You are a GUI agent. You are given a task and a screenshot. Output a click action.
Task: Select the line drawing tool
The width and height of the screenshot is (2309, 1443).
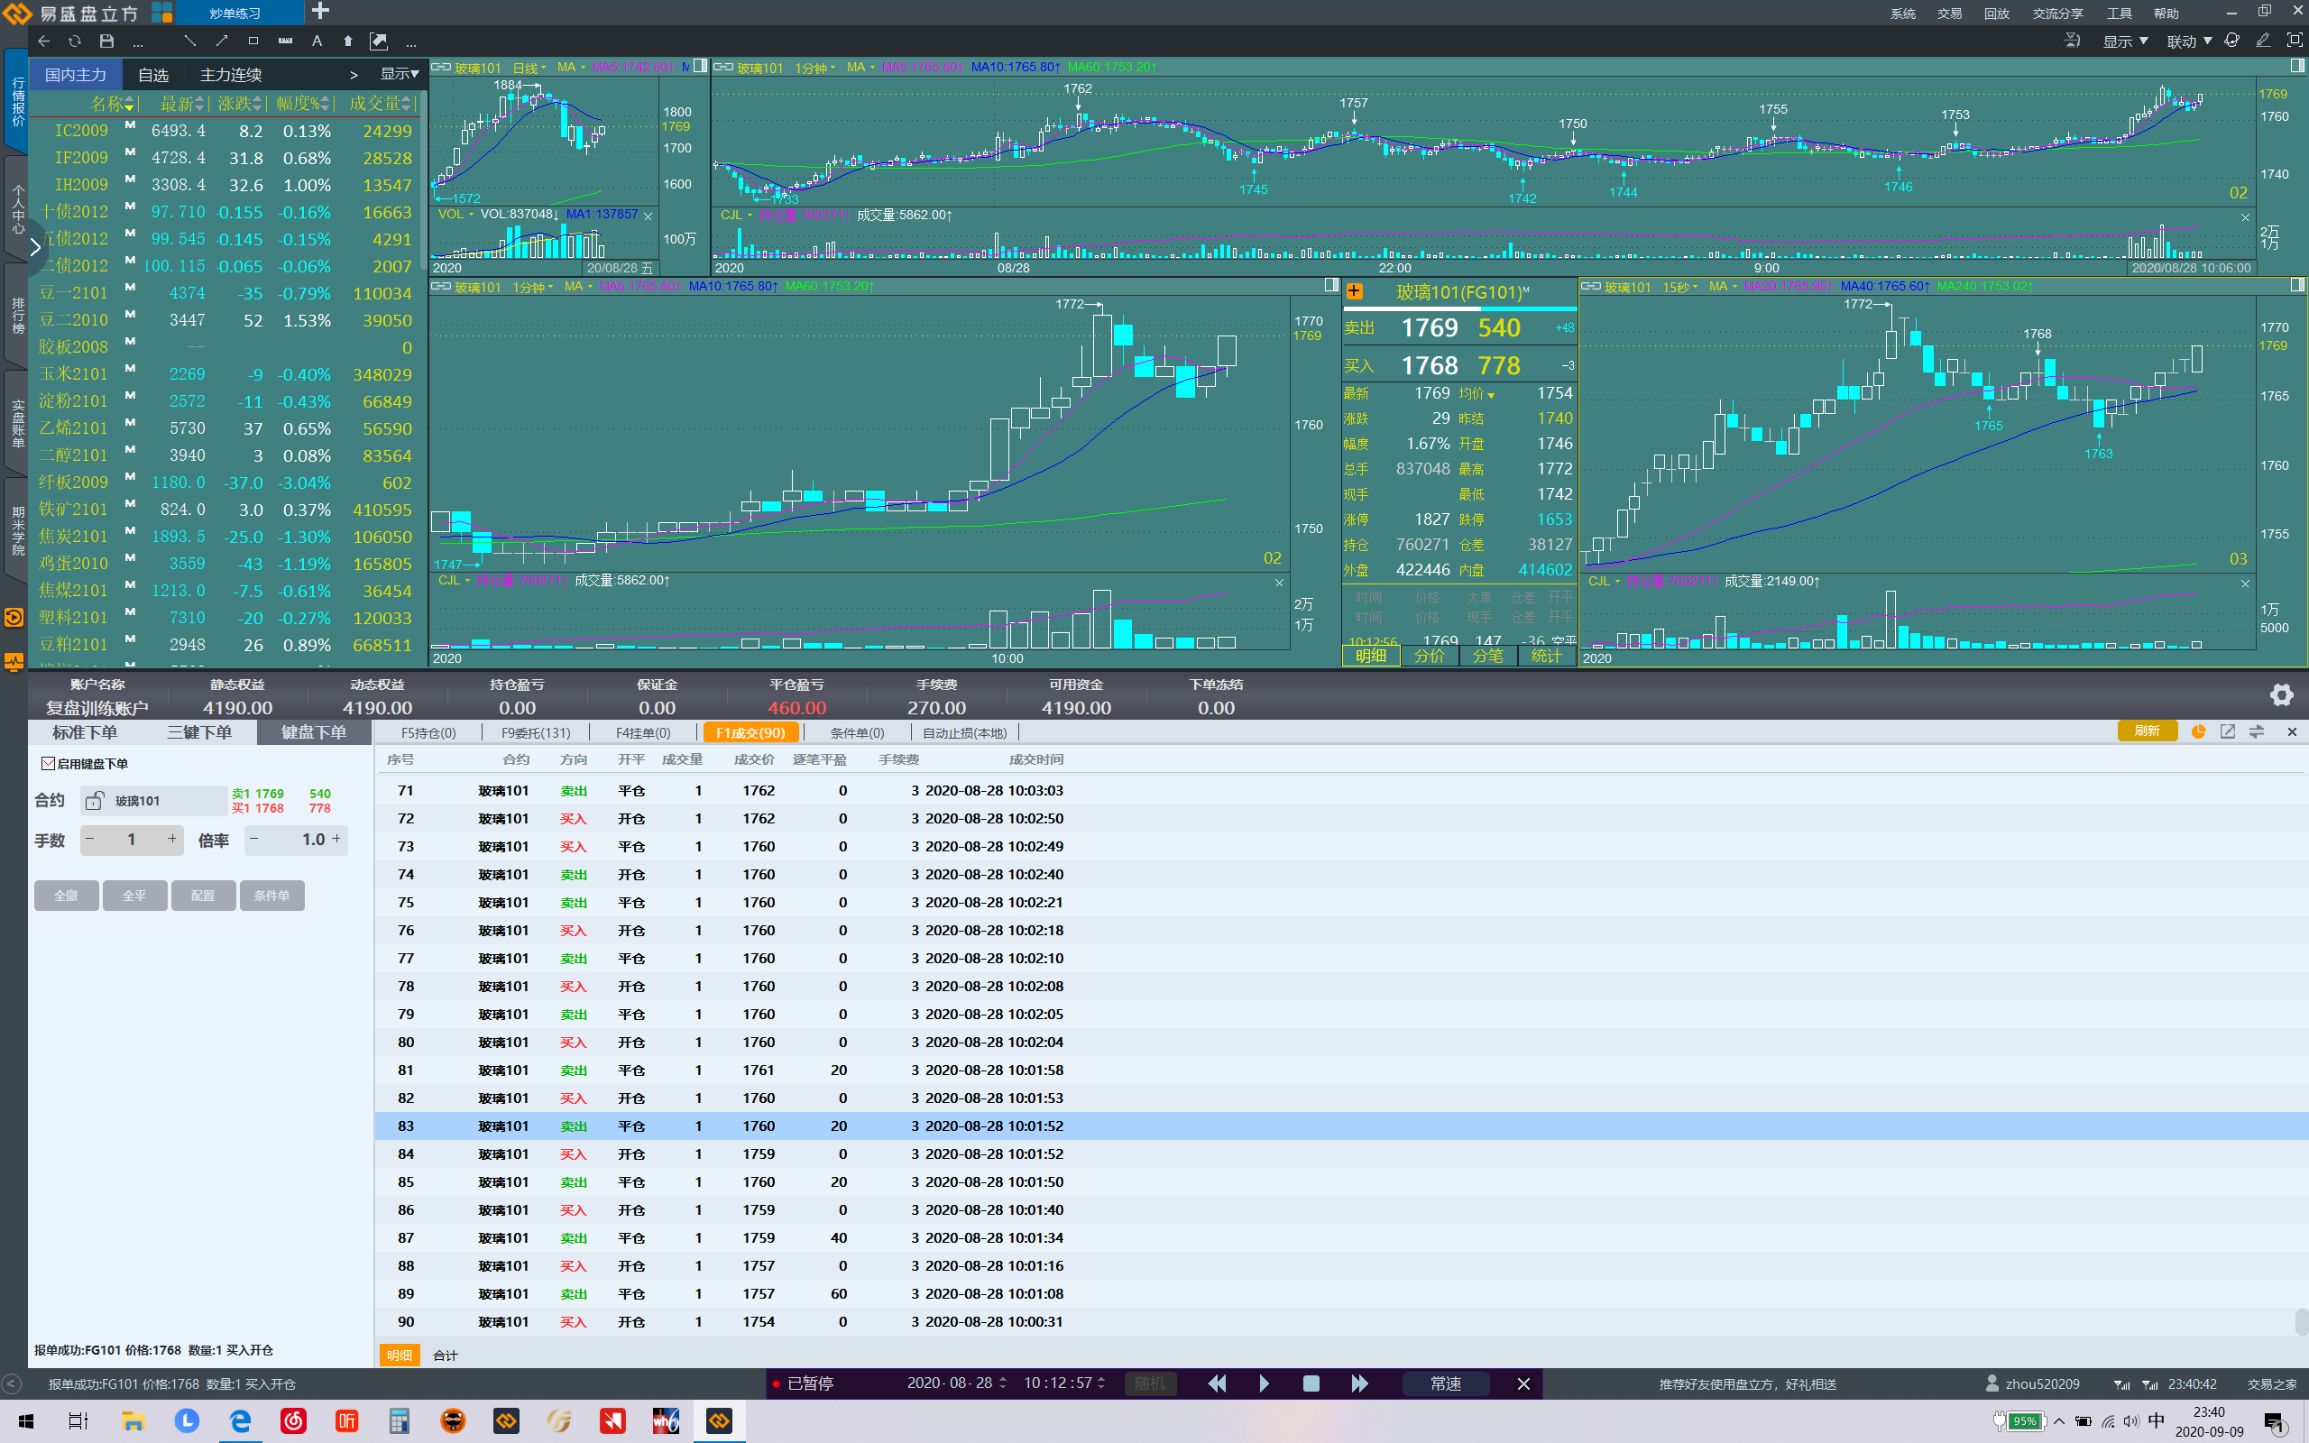[190, 41]
